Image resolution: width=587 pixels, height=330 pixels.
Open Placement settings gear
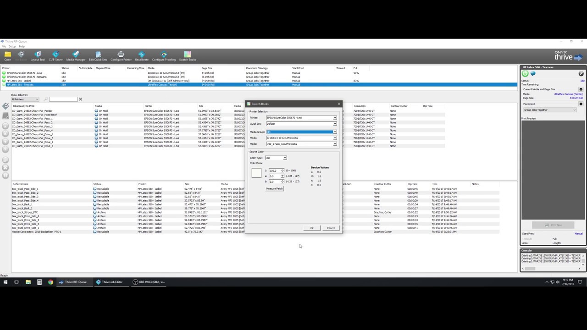pyautogui.click(x=581, y=104)
